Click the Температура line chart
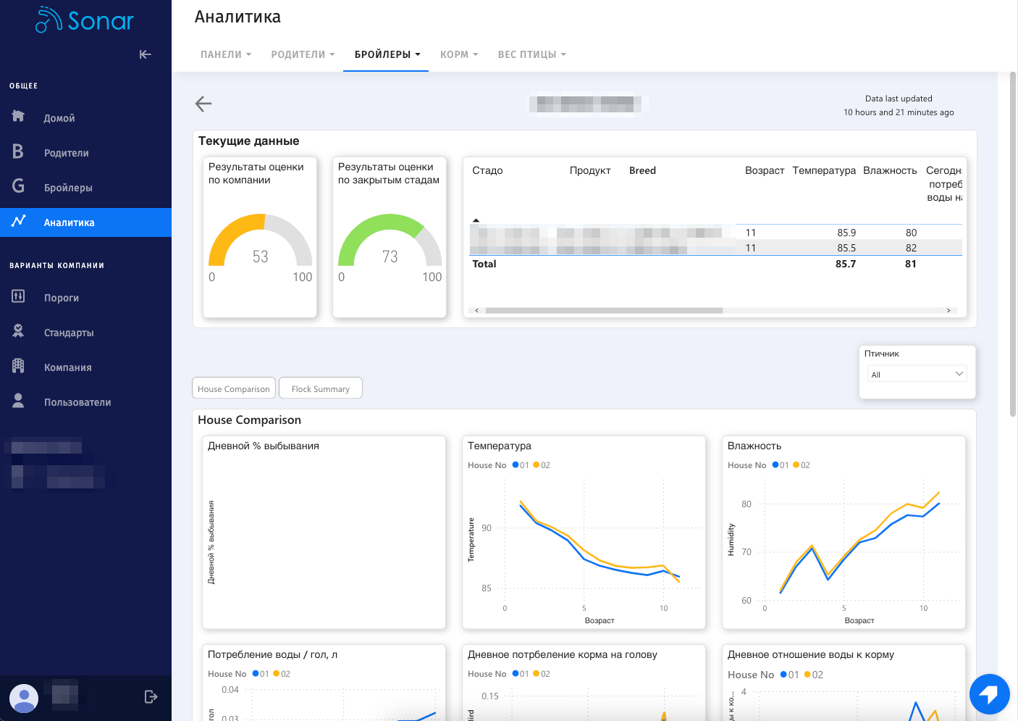 click(584, 533)
